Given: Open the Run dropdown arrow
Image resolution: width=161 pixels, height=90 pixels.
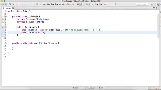Looking at the screenshot, I should click(50, 4).
